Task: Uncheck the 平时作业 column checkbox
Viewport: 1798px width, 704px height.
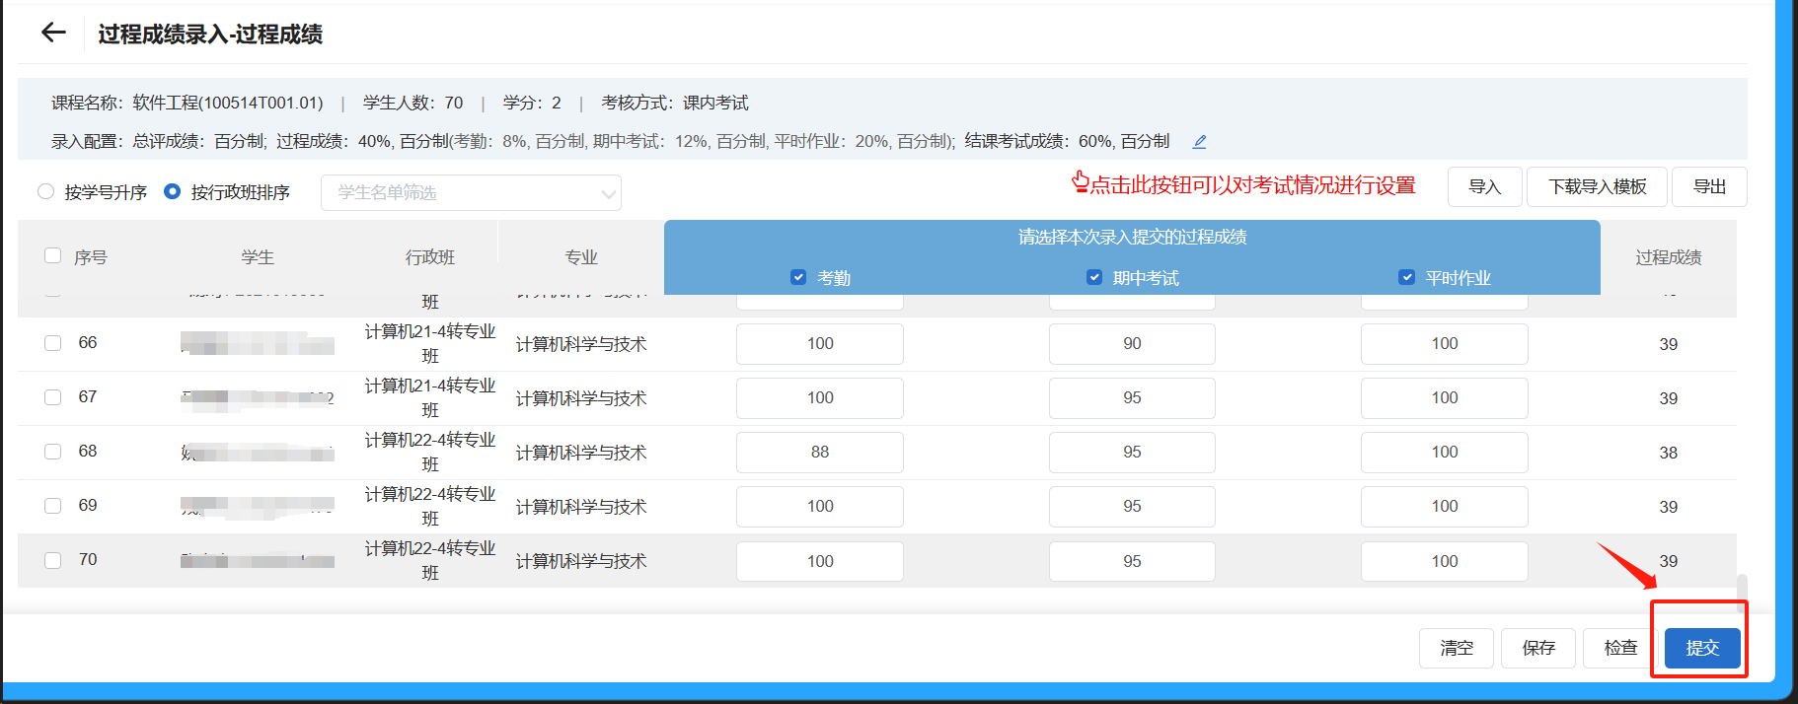Action: click(x=1406, y=277)
